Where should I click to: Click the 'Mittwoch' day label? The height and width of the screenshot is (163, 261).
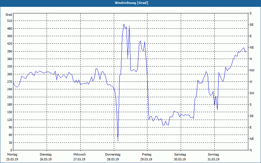coord(80,155)
